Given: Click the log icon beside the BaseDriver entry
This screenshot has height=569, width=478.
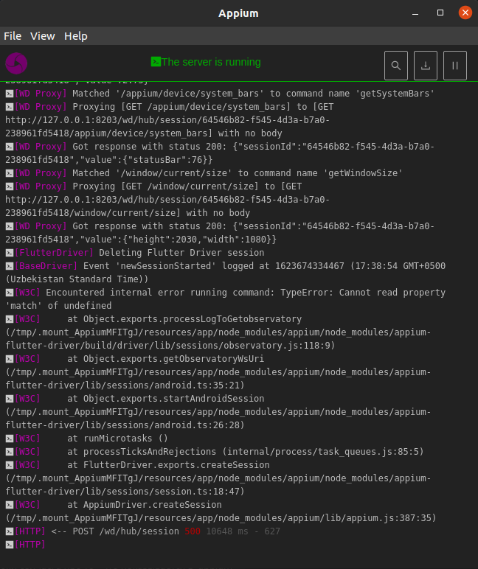Looking at the screenshot, I should point(10,266).
